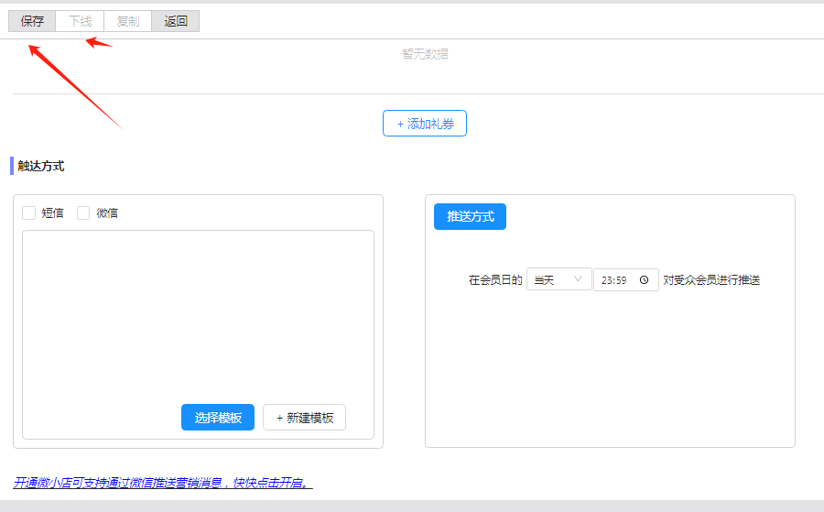Click the 对受众会员进行推送 text

[x=711, y=280]
